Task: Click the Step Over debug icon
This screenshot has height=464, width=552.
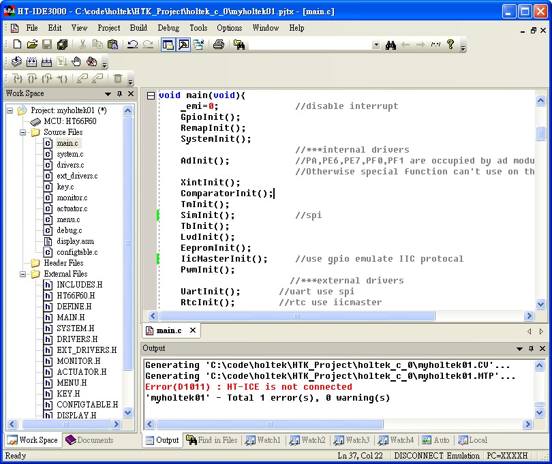Action: [x=32, y=78]
